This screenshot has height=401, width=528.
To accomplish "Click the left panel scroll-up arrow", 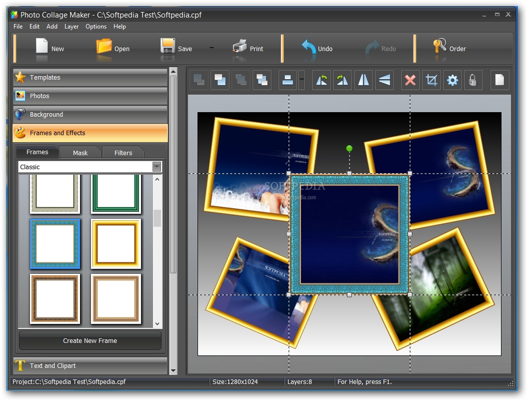I will point(173,71).
